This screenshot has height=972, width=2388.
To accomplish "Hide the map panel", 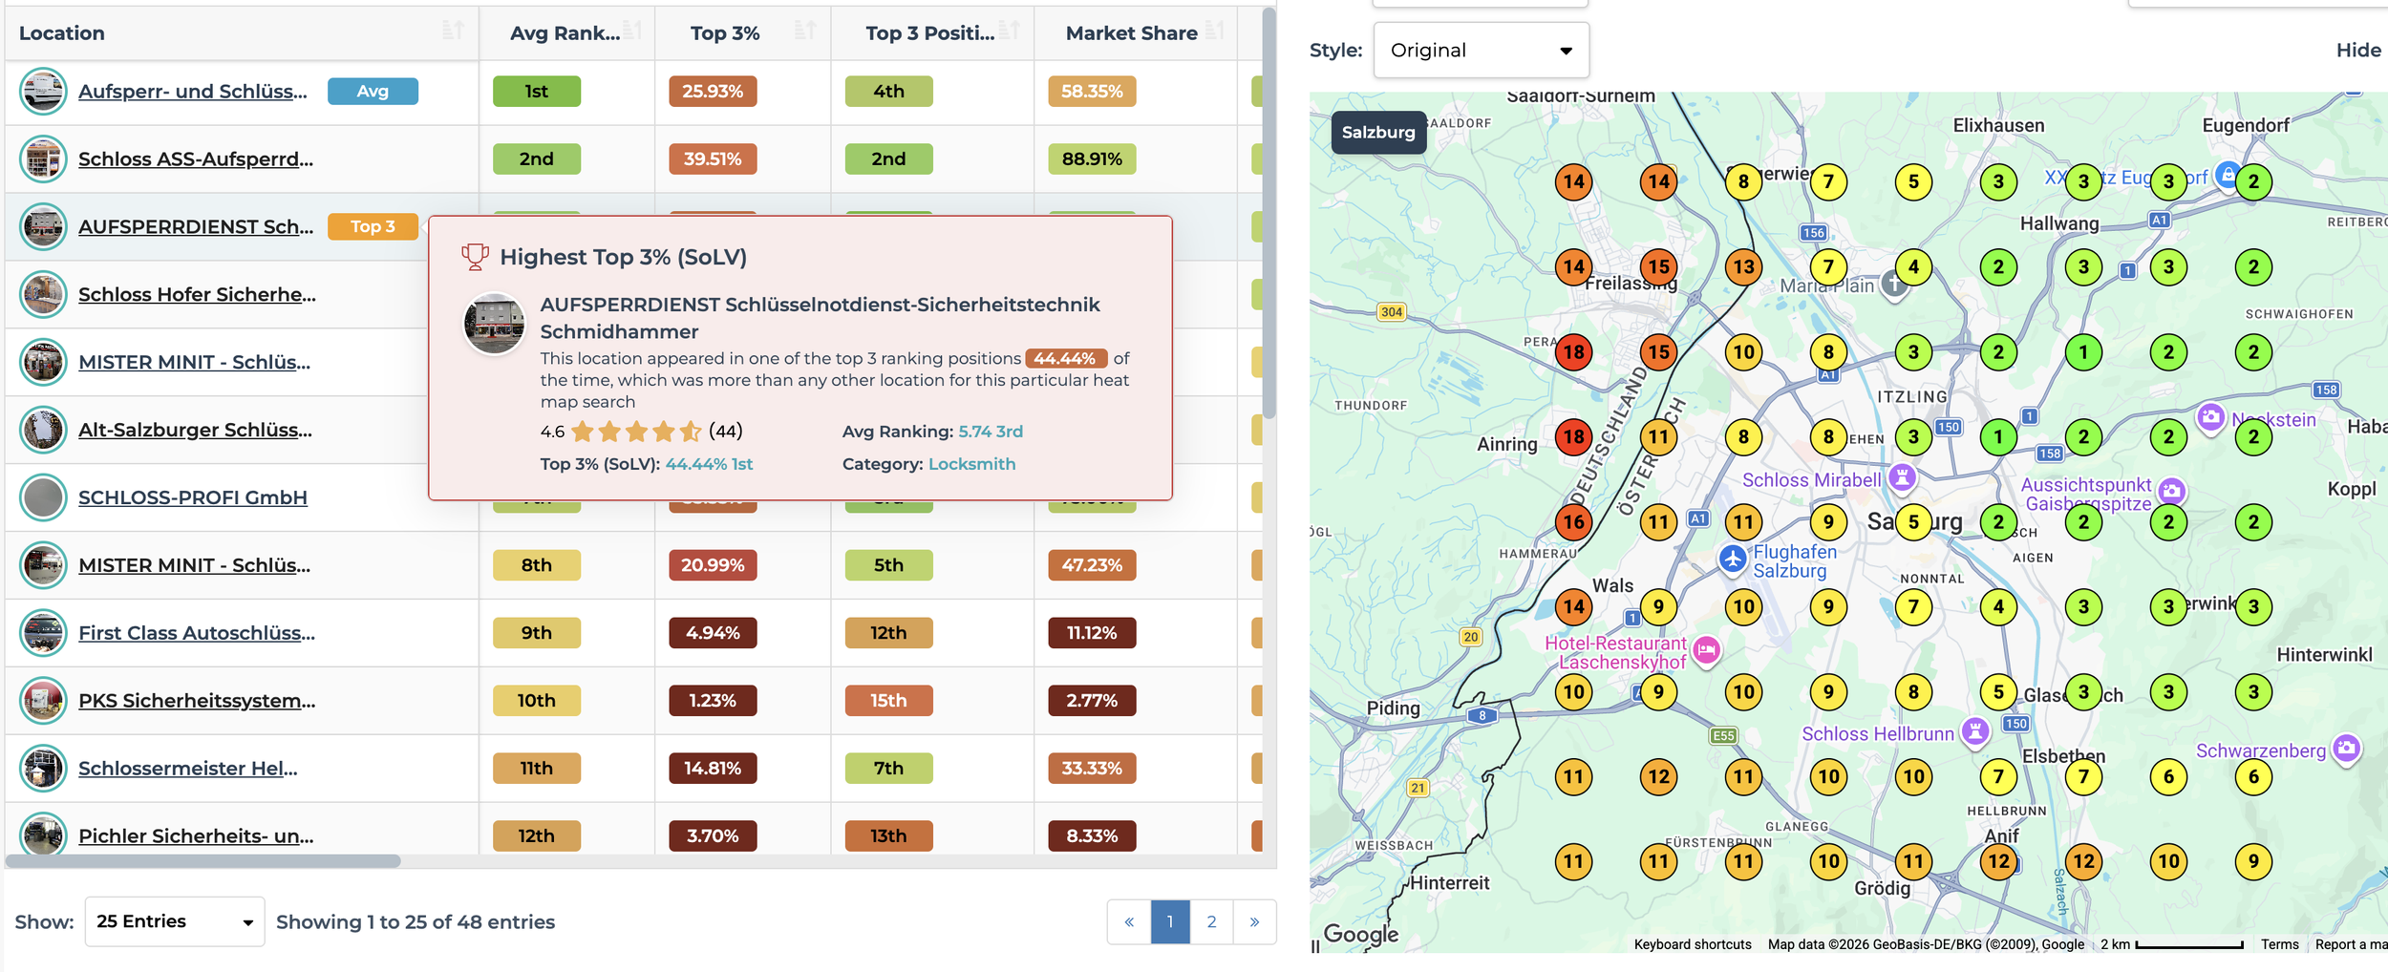I will (x=2357, y=51).
